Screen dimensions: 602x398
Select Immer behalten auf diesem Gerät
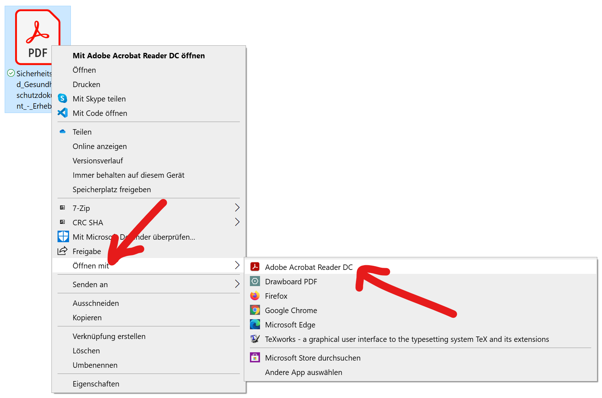tap(149, 175)
